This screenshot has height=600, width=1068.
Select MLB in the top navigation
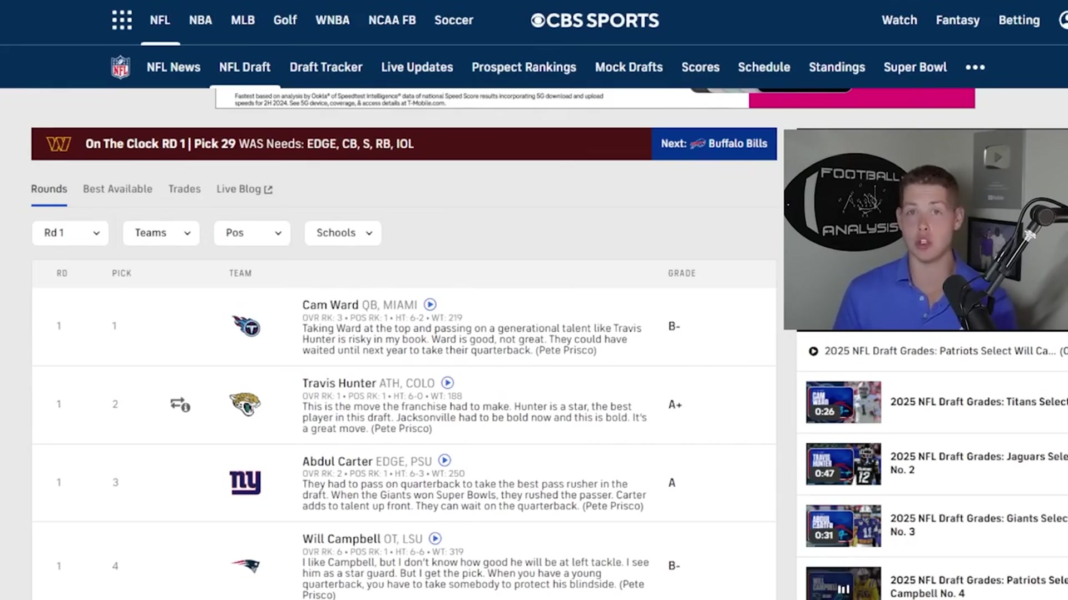click(243, 20)
